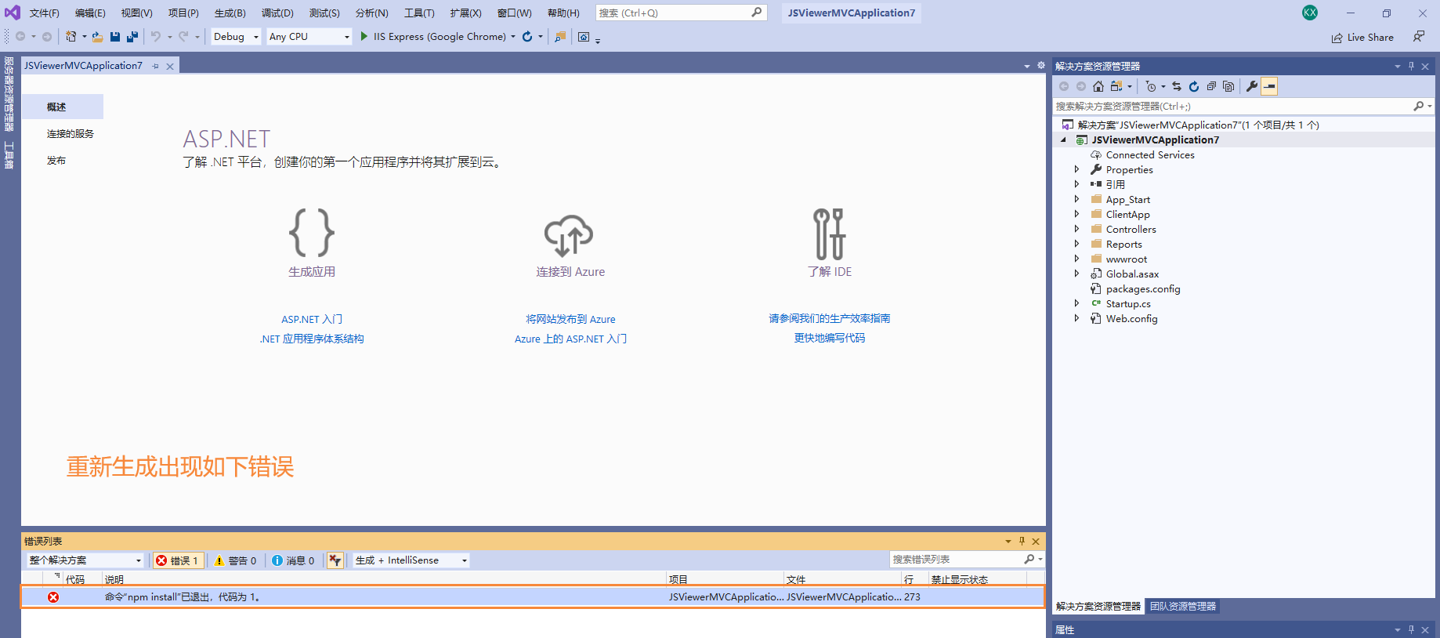Click the top search box (Ctrl+Q)
This screenshot has width=1440, height=638.
[680, 13]
